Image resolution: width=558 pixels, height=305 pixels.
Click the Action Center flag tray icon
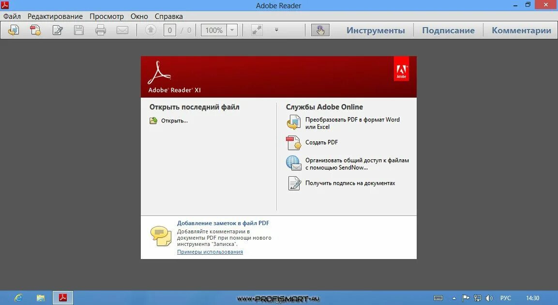tap(466, 298)
